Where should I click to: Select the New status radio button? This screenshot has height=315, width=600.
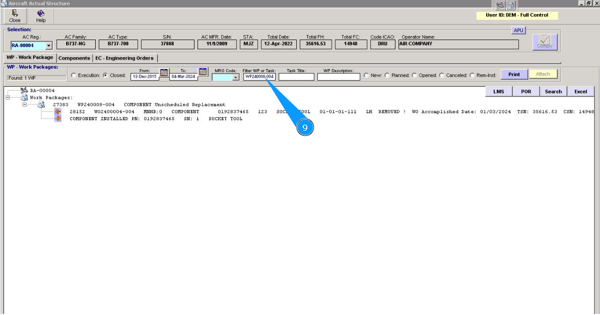pos(366,75)
